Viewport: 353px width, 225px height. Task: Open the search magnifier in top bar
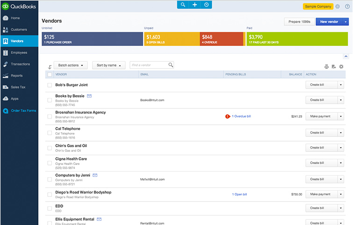click(x=183, y=5)
